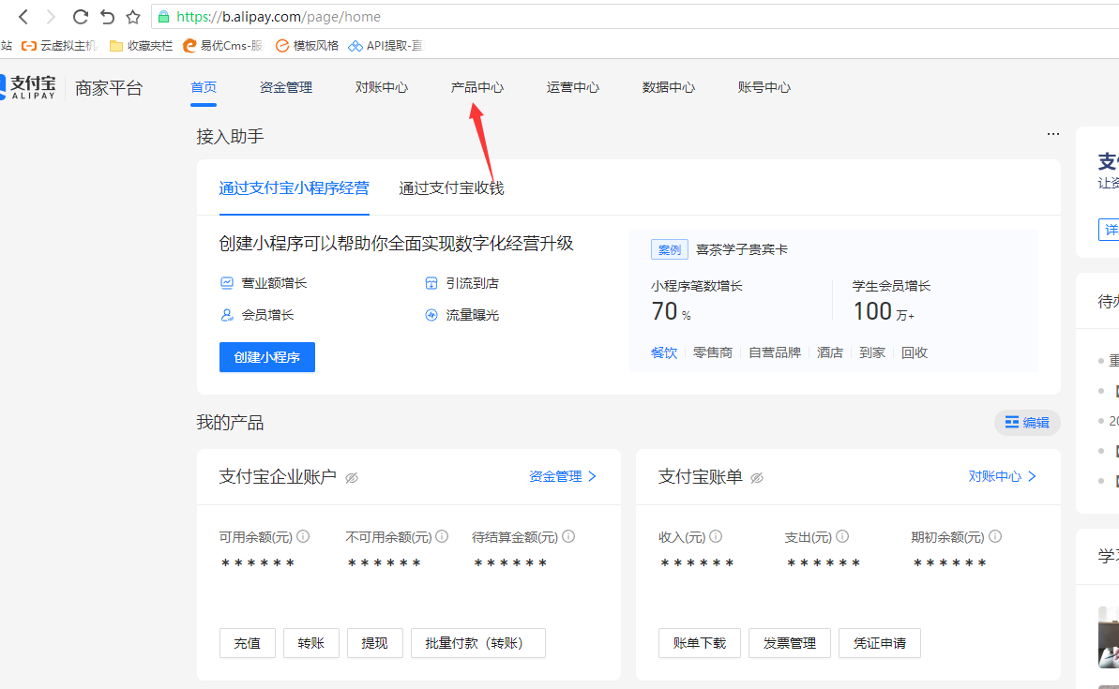Open the 接入助手 more options menu
The width and height of the screenshot is (1119, 689).
pyautogui.click(x=1053, y=135)
